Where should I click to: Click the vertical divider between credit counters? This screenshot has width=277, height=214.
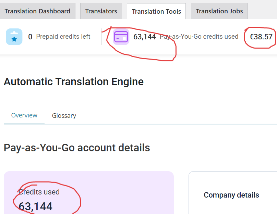102,37
